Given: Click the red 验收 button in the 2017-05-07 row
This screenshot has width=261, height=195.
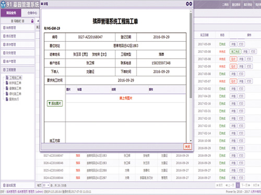Looking at the screenshot, I should click(233, 81).
